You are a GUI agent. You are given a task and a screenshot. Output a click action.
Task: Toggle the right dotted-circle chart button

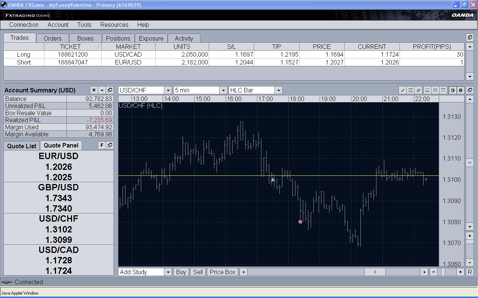point(460,90)
